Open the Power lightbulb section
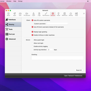 click(58, 14)
